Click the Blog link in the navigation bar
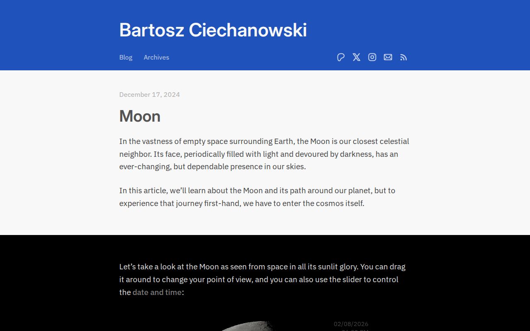 click(x=125, y=57)
